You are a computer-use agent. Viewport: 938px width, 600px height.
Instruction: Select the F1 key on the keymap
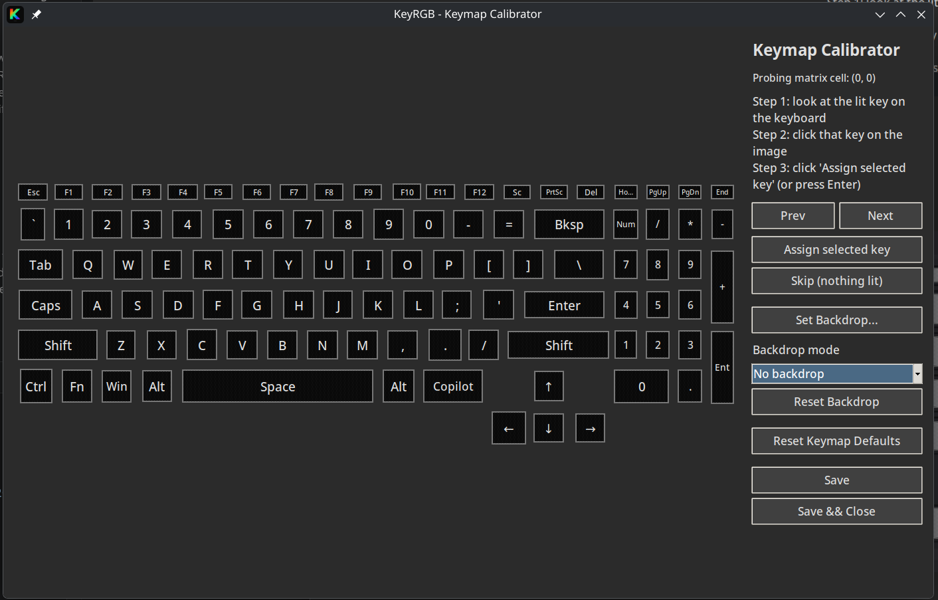point(68,192)
